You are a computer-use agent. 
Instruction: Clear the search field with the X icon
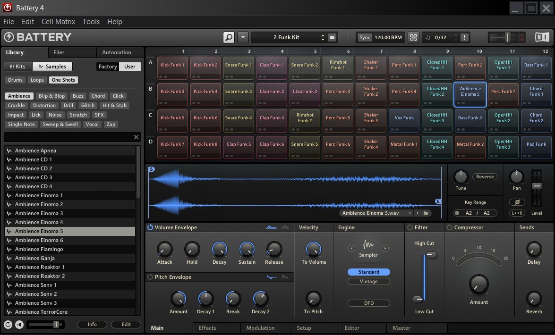[136, 137]
